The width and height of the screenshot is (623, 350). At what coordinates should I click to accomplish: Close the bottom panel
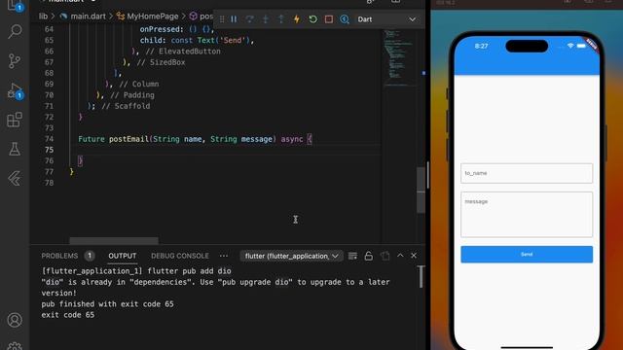[x=414, y=256]
